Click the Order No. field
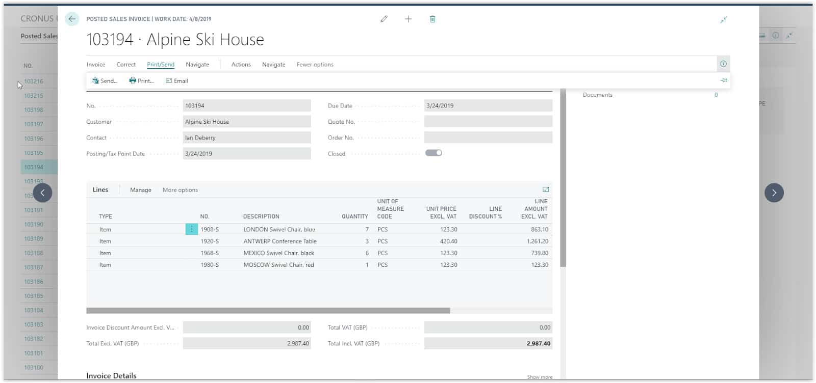The image size is (816, 383). click(x=488, y=138)
